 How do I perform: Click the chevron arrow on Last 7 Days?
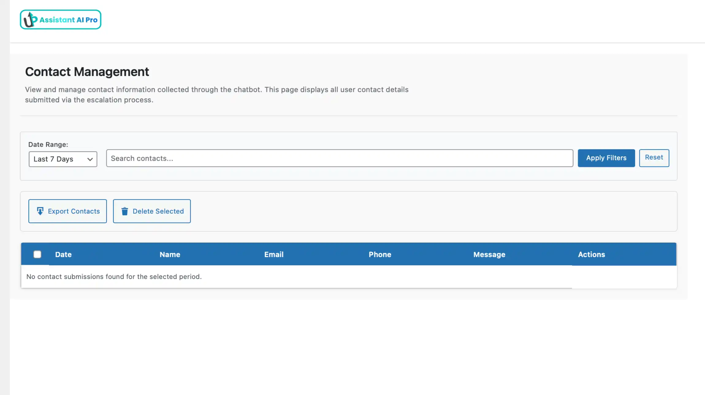90,159
